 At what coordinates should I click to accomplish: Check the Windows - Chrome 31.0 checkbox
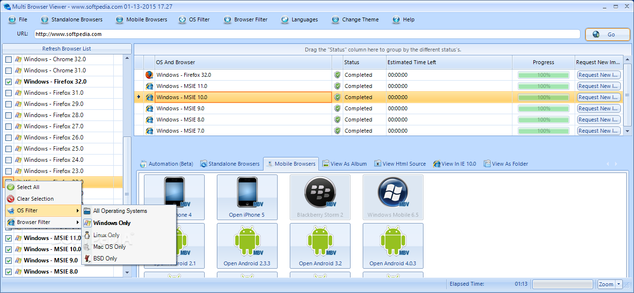click(8, 70)
